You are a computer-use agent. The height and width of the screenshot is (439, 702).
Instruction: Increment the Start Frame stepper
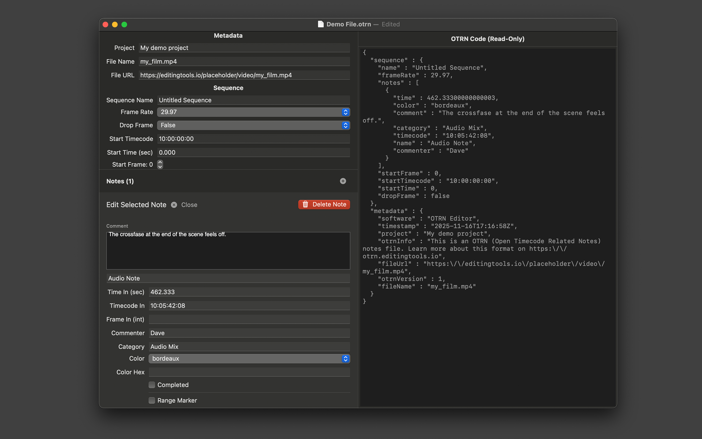pyautogui.click(x=160, y=162)
